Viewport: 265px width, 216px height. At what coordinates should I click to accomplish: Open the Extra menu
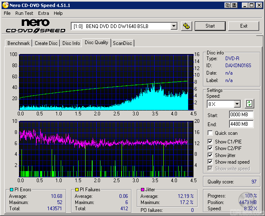pyautogui.click(x=43, y=13)
